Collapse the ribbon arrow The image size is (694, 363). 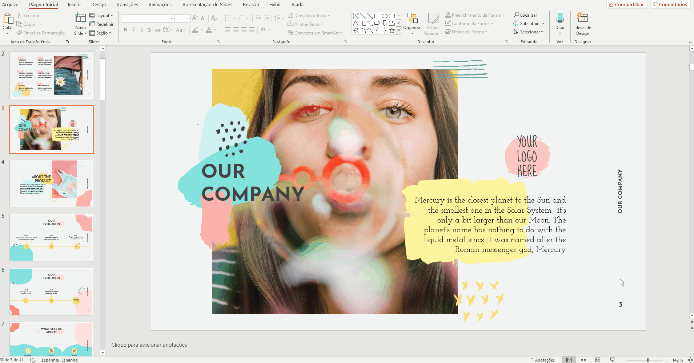[690, 42]
